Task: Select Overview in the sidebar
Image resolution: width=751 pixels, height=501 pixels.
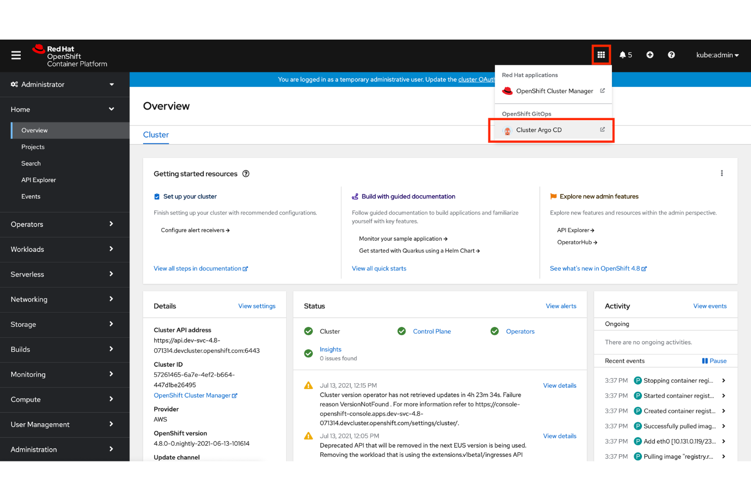Action: coord(71,130)
